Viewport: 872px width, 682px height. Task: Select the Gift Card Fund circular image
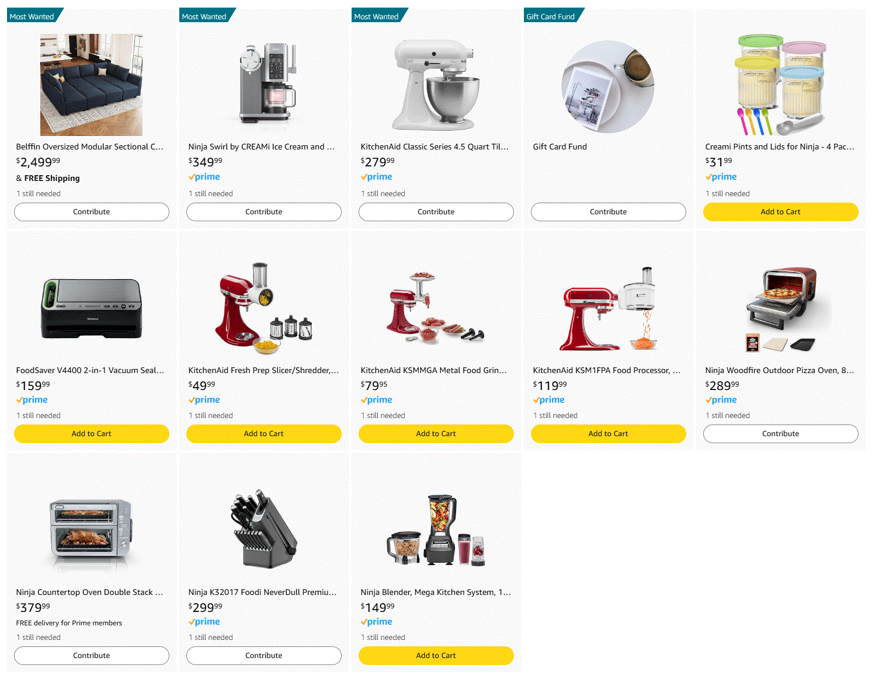(608, 86)
